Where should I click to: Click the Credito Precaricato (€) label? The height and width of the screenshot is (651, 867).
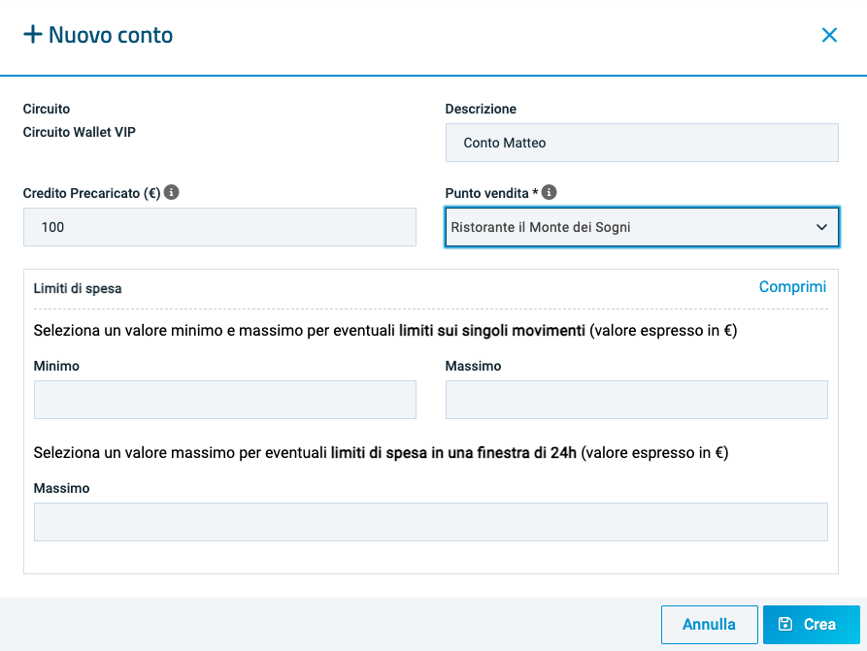pyautogui.click(x=91, y=193)
